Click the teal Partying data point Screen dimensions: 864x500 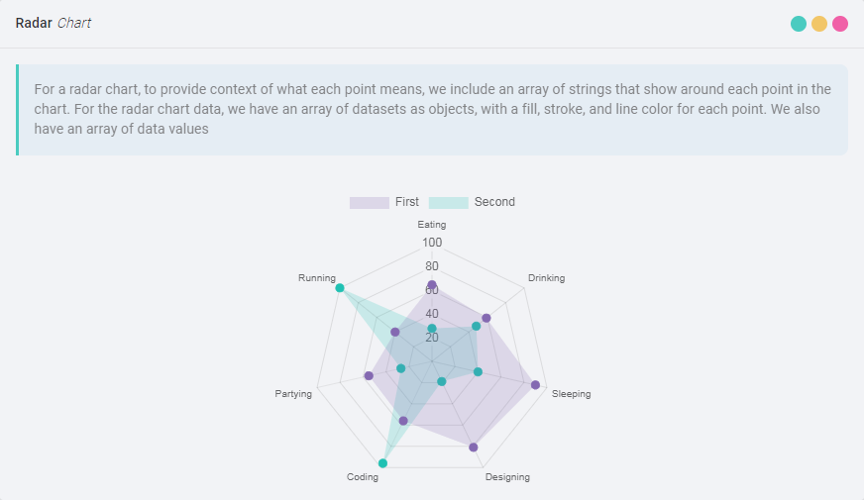coord(401,368)
